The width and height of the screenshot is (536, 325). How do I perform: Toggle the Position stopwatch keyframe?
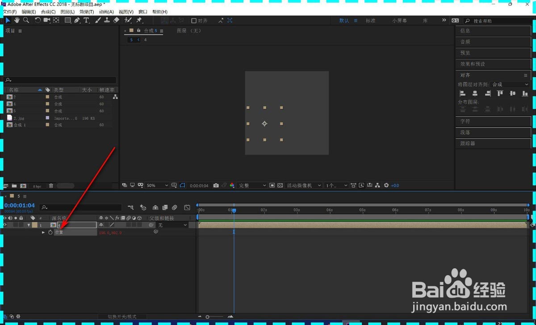[50, 232]
